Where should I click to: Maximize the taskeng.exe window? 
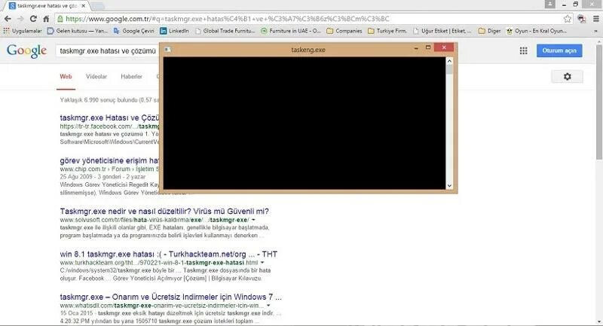pyautogui.click(x=428, y=47)
